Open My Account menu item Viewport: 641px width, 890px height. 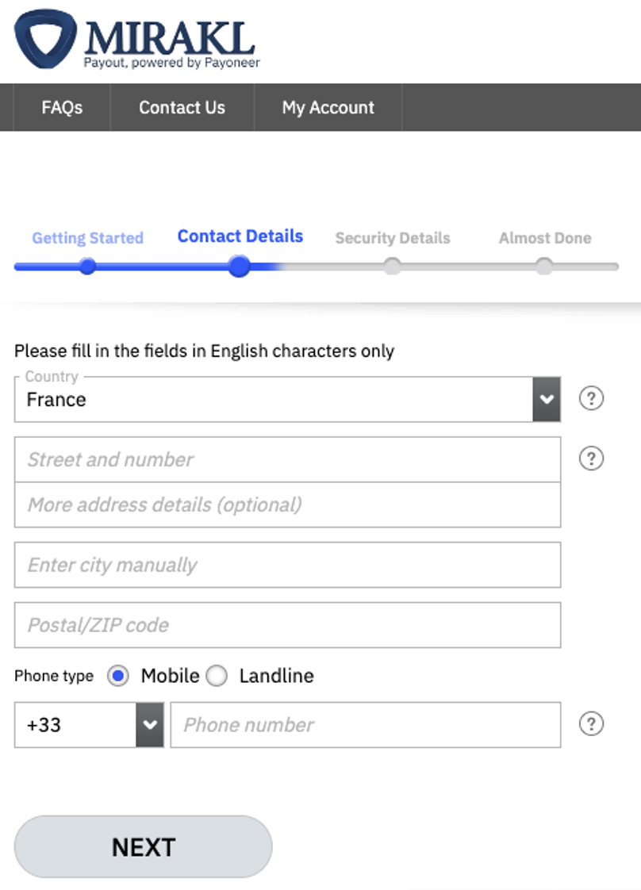[x=328, y=107]
